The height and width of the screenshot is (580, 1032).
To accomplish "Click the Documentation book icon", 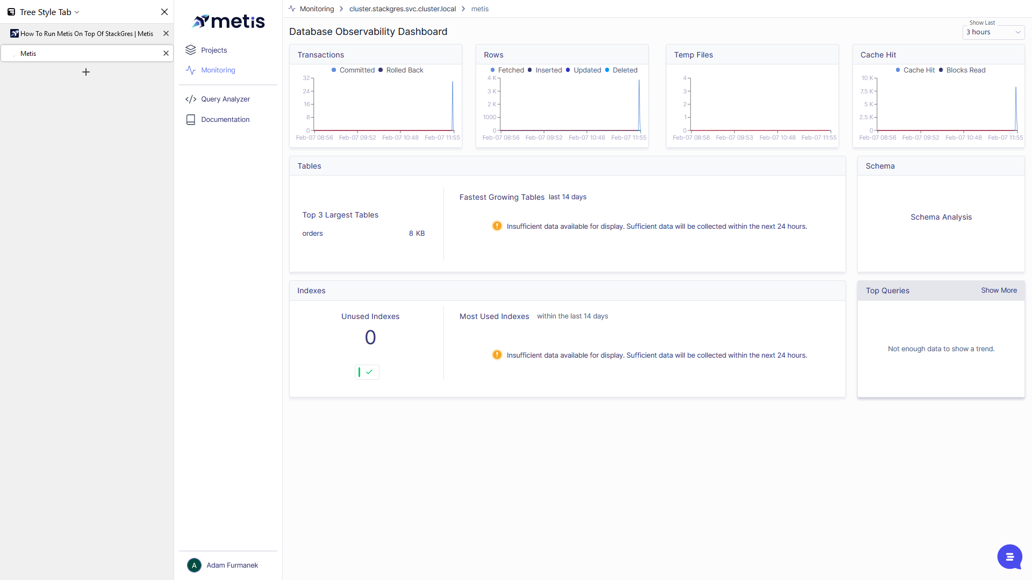I will [191, 120].
